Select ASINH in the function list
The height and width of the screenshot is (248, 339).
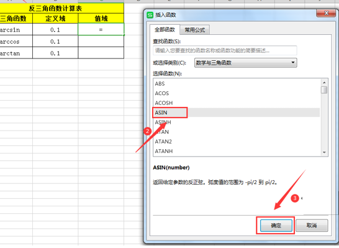coord(237,122)
